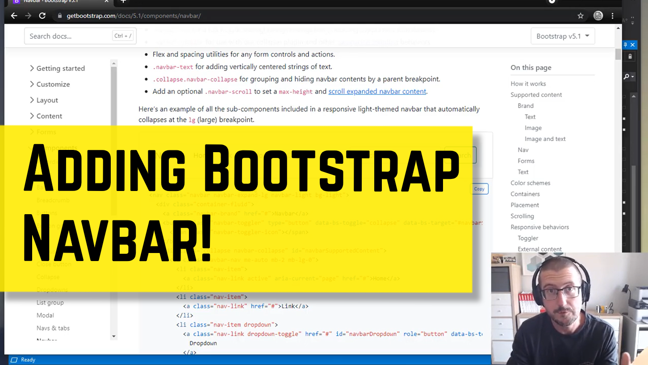Go back using the browser back arrow
648x365 pixels.
tap(14, 16)
